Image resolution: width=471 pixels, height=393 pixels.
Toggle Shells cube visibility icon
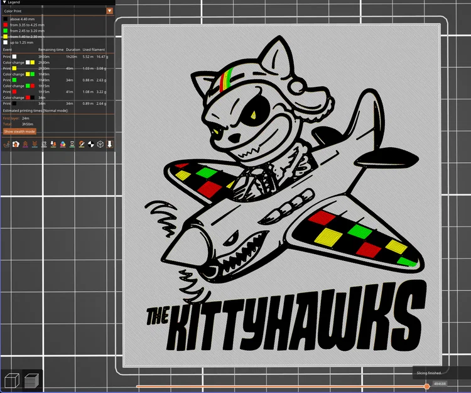pos(100,145)
